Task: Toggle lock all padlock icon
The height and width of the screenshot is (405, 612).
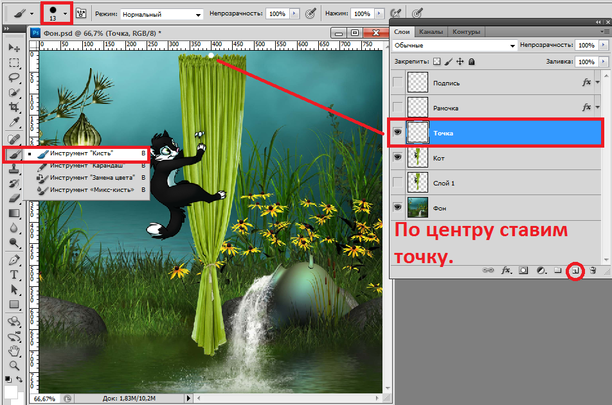Action: coord(471,62)
